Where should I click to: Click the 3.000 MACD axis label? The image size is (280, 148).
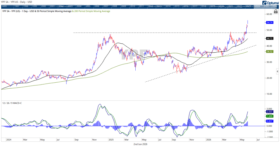tap(269, 109)
